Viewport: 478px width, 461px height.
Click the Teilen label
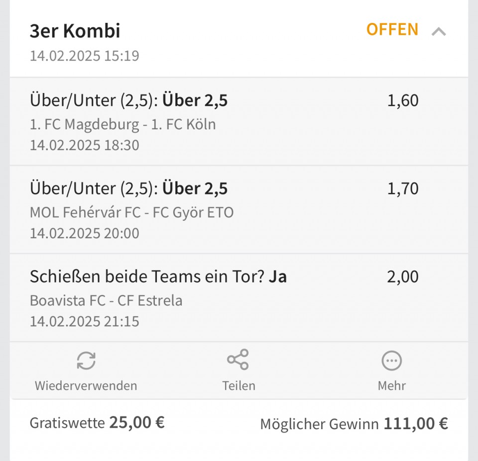coord(239,385)
